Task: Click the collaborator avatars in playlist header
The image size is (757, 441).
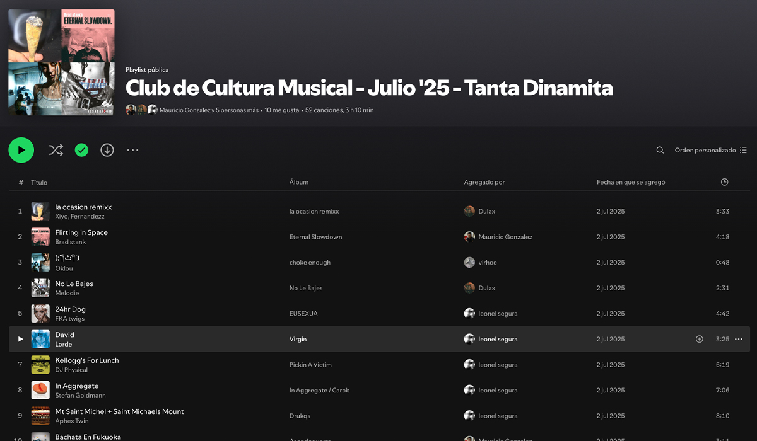Action: click(x=141, y=110)
